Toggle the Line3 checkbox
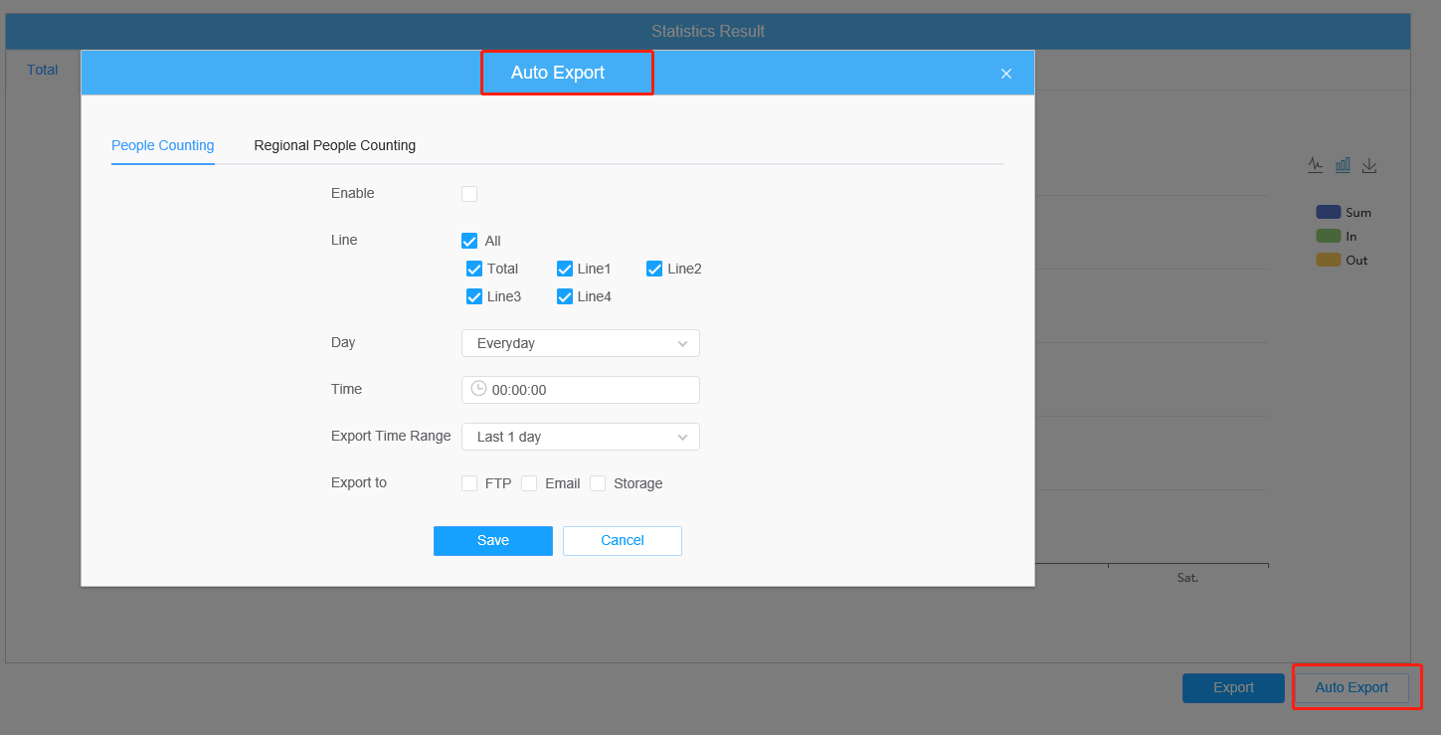This screenshot has height=735, width=1441. (x=474, y=296)
